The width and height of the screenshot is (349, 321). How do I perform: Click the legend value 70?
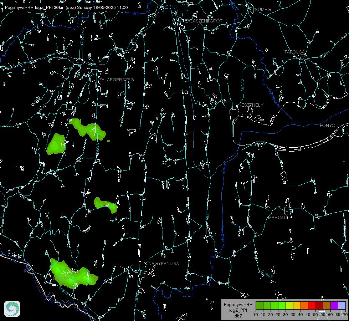point(345,315)
